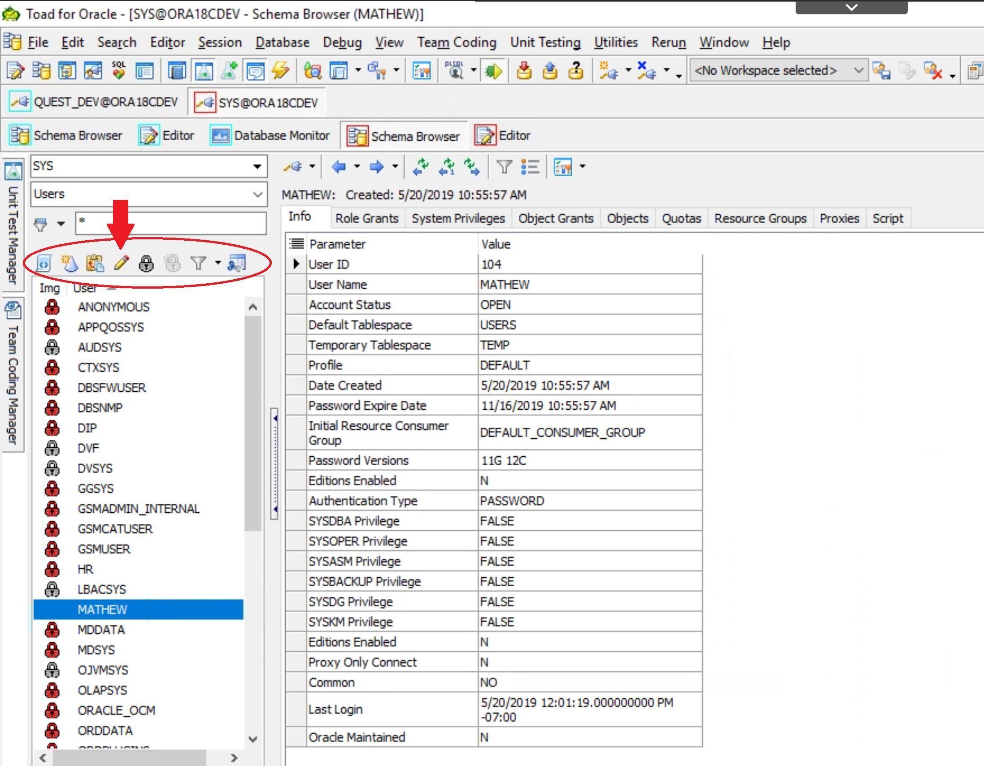Screen dimensions: 984x766
Task: Open a new Editor from the main toolbar
Action: (x=15, y=71)
